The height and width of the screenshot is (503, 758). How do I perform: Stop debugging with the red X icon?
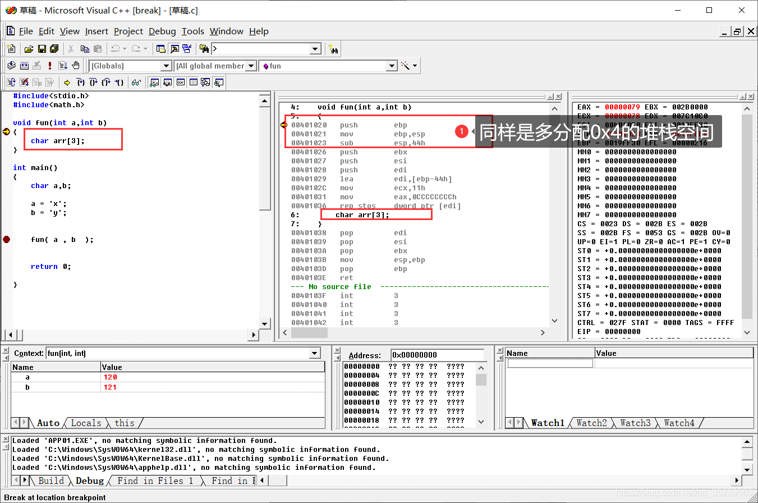24,83
